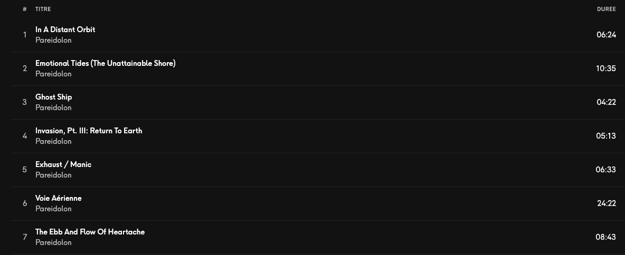
Task: Open The Ebb And Flow Of Heartache
Action: tap(90, 232)
